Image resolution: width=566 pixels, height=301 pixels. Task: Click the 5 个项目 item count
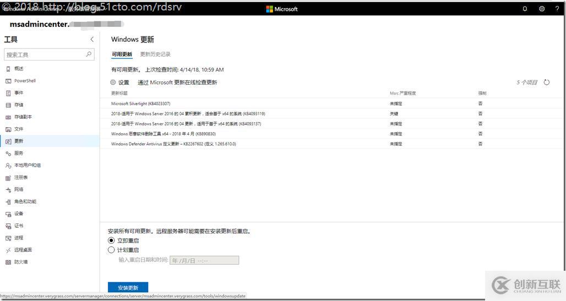click(527, 83)
